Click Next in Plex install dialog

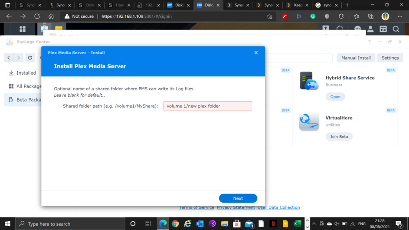[238, 198]
